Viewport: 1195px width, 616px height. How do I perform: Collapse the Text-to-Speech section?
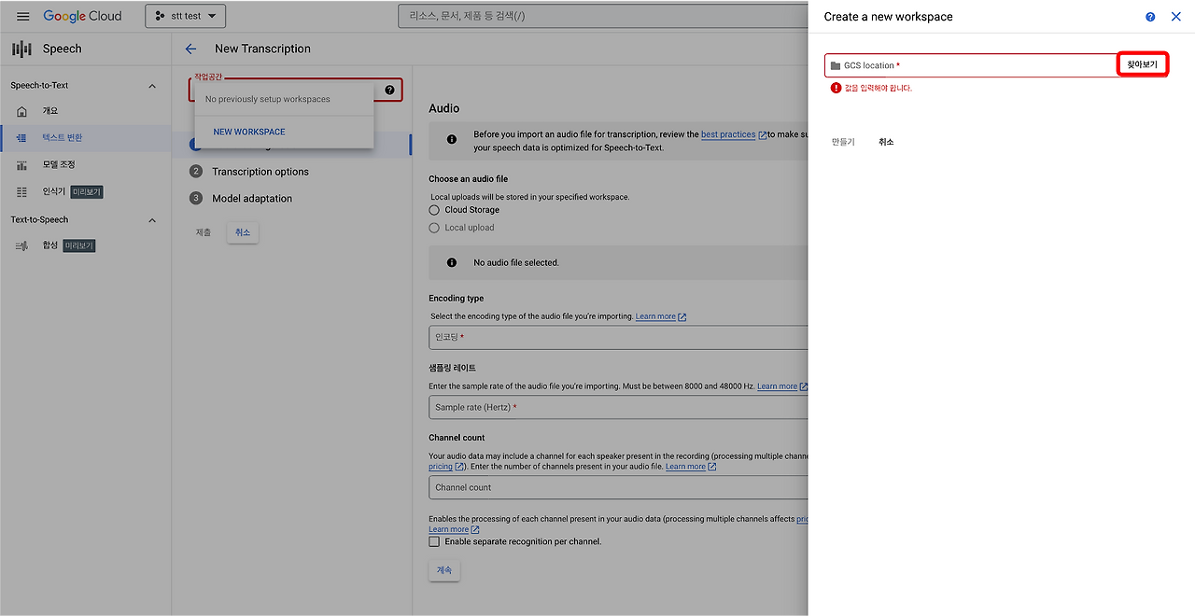coord(150,219)
